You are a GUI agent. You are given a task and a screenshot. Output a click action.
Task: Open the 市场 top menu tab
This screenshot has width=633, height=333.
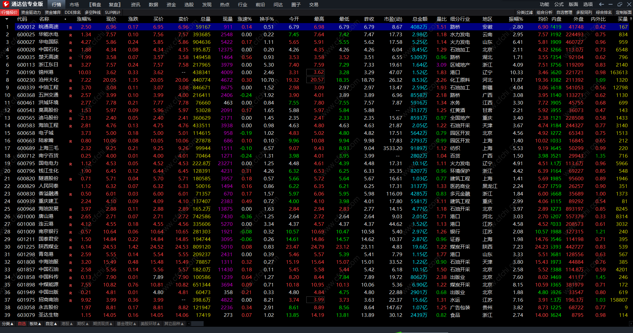pyautogui.click(x=74, y=5)
